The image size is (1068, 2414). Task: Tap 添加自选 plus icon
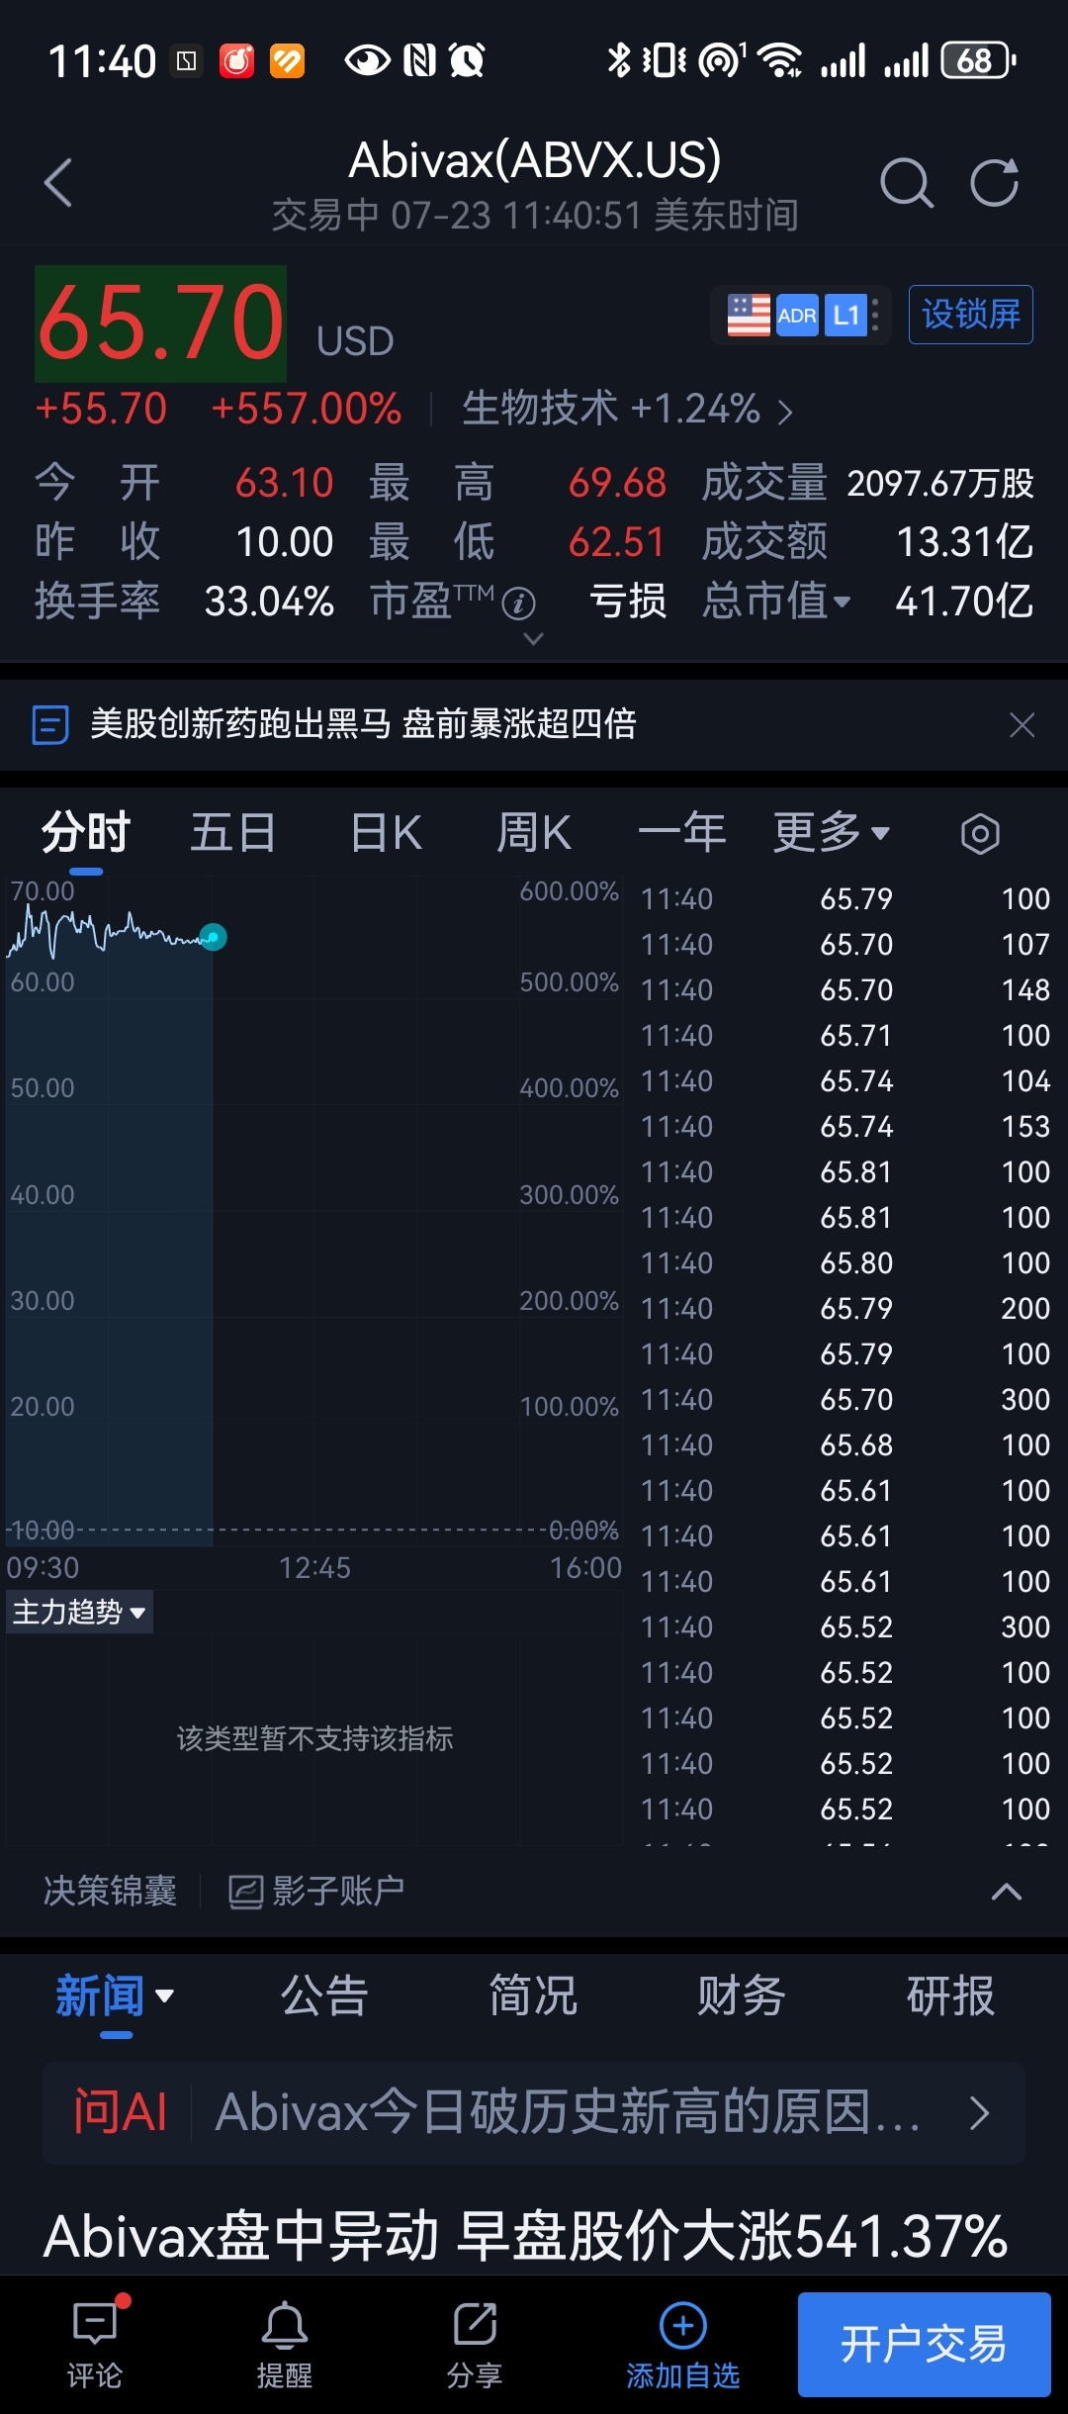683,2324
